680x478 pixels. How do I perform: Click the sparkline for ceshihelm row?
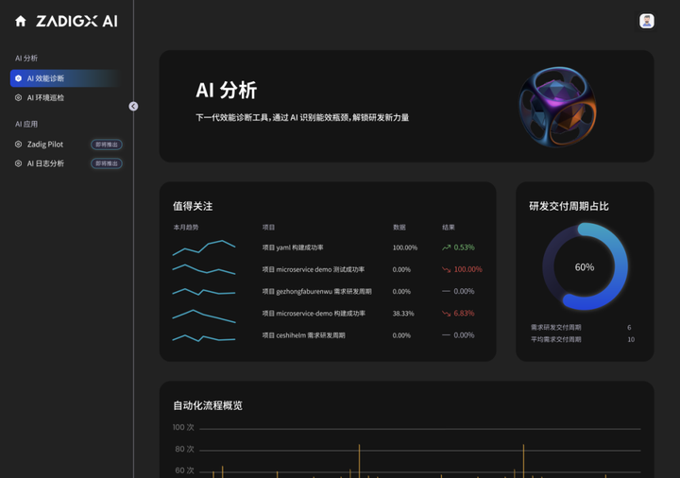coord(204,338)
